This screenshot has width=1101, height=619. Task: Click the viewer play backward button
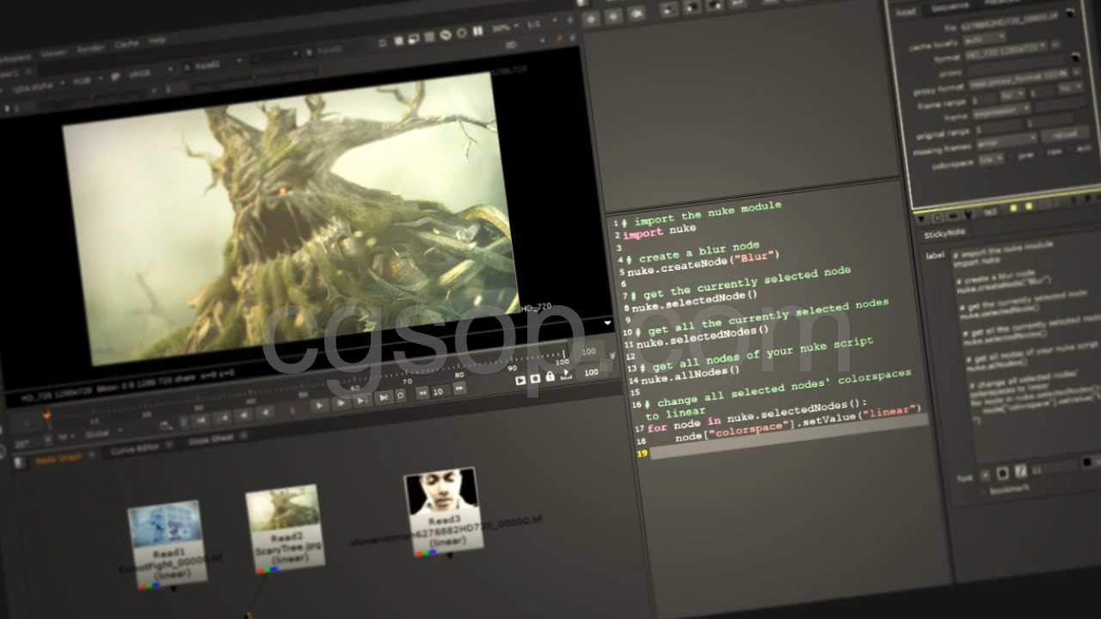pyautogui.click(x=265, y=411)
